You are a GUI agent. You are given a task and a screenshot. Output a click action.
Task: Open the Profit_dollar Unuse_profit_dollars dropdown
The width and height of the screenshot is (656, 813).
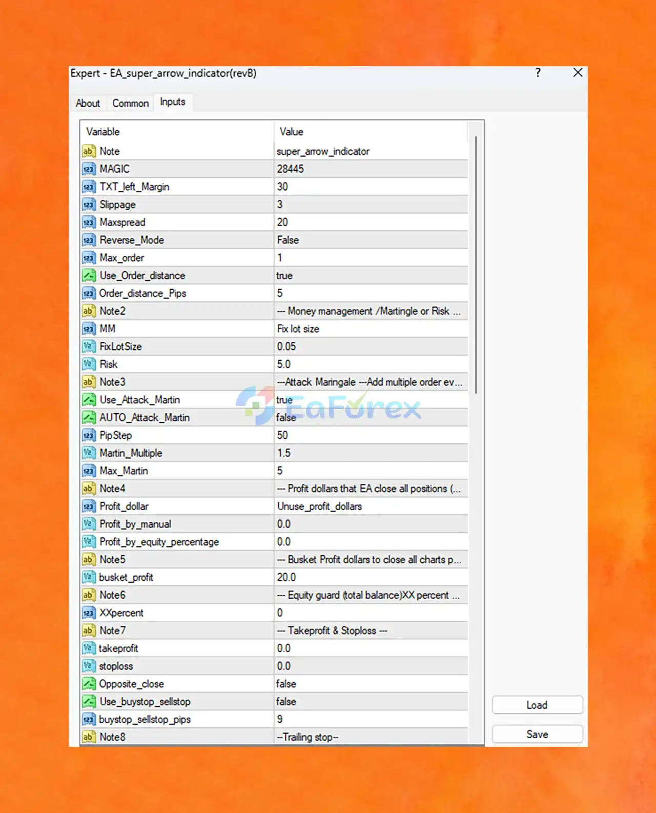point(371,506)
